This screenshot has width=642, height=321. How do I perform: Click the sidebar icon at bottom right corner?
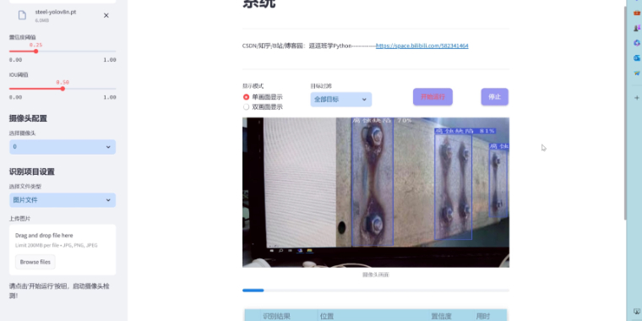click(637, 312)
